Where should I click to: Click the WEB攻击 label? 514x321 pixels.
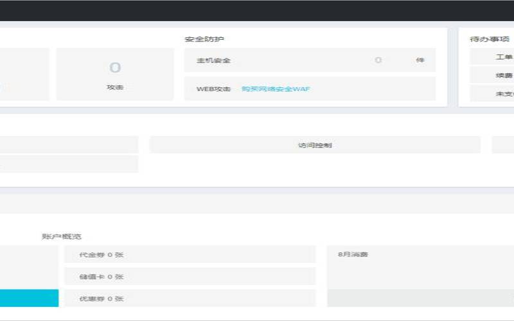point(214,89)
